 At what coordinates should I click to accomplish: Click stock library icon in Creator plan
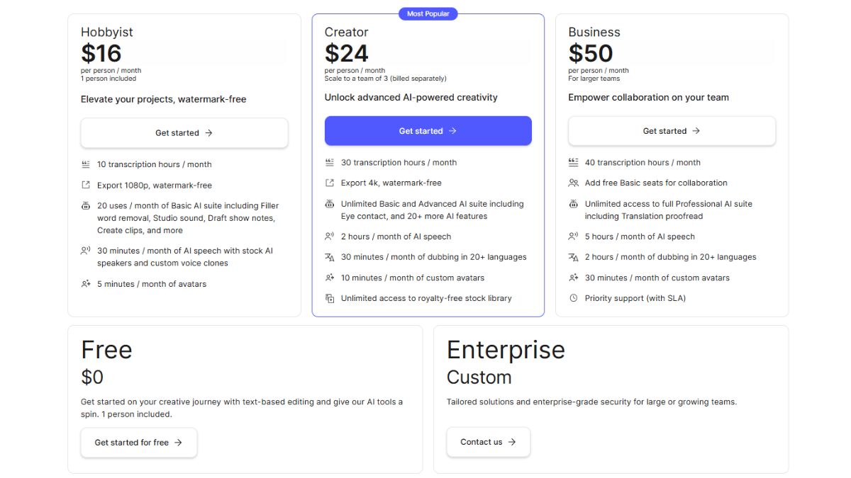tap(329, 298)
